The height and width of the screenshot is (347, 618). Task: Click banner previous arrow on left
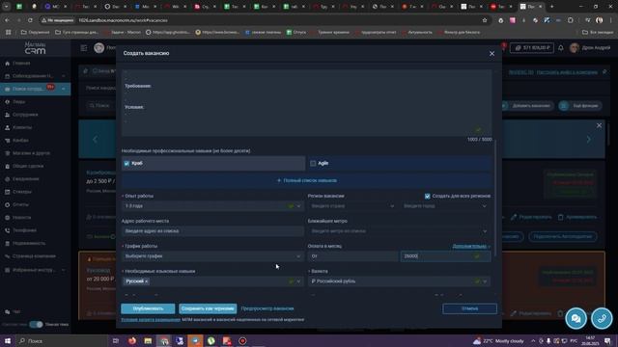click(x=95, y=139)
